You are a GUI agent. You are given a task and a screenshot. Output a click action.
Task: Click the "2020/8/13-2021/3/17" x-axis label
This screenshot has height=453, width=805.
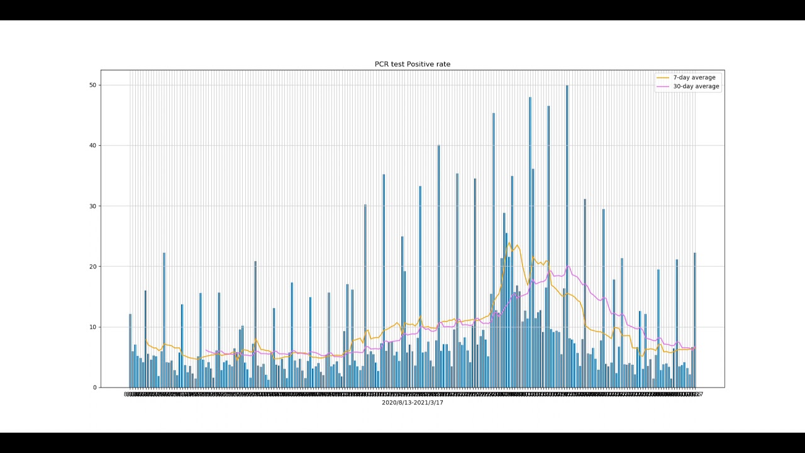coord(412,403)
